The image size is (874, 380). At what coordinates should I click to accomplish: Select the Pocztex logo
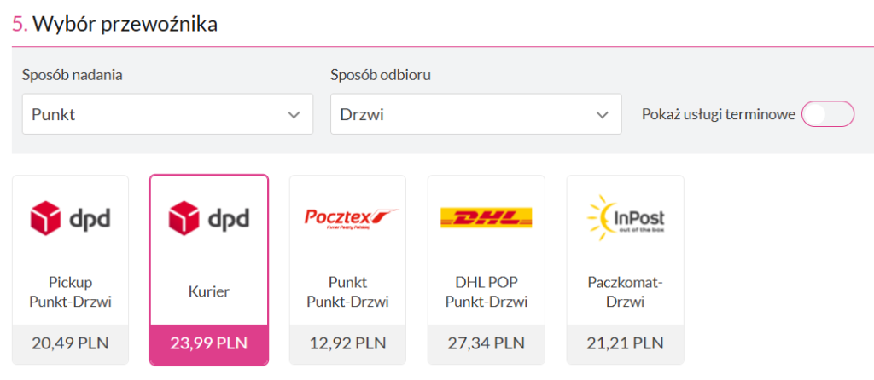point(351,217)
